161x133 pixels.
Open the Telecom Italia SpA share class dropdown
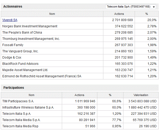tap(131, 7)
